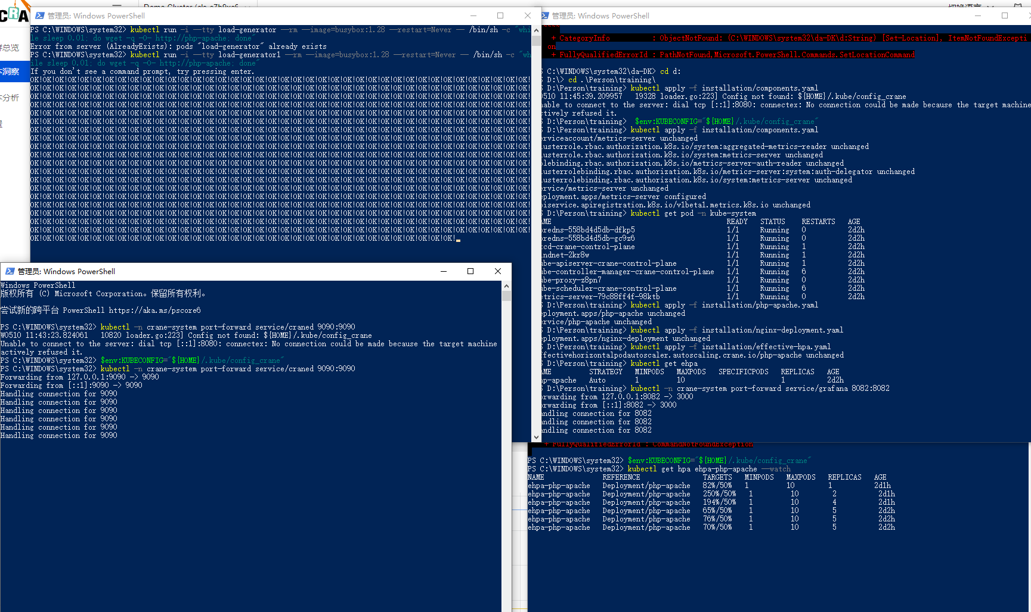Click the TARGETS column header in hpa watch output
The width and height of the screenshot is (1031, 612).
click(x=717, y=477)
